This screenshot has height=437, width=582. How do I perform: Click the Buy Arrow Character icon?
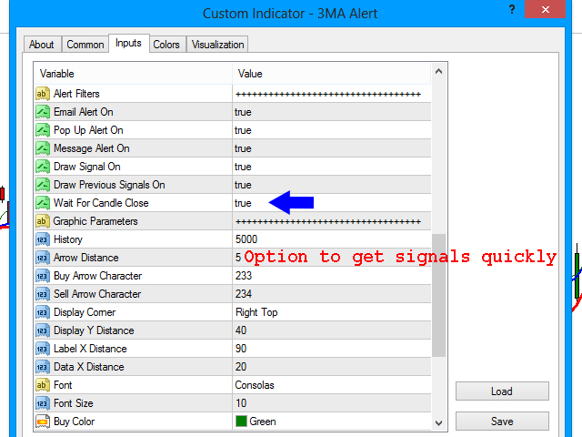coord(43,276)
